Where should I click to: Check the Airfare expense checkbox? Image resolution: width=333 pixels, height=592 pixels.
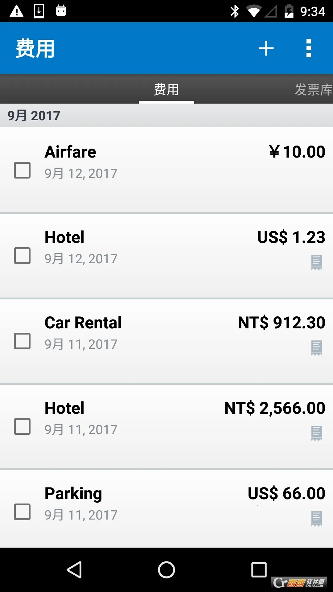coord(22,170)
